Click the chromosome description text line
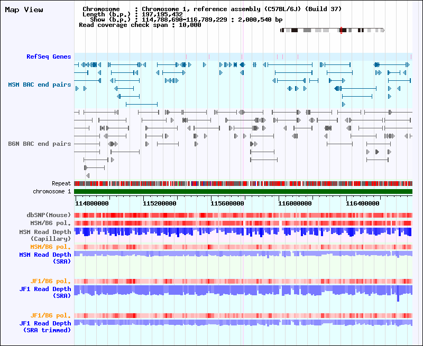The image size is (423, 346). pos(212,9)
